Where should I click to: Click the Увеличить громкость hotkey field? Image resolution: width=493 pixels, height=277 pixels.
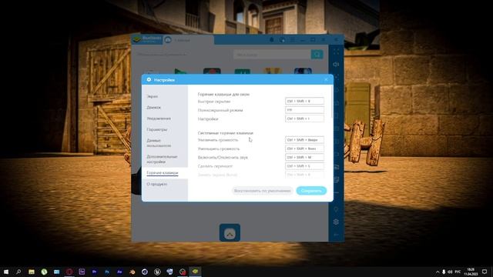[x=304, y=140]
